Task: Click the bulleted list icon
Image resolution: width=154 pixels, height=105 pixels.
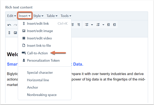Action: click(x=87, y=25)
